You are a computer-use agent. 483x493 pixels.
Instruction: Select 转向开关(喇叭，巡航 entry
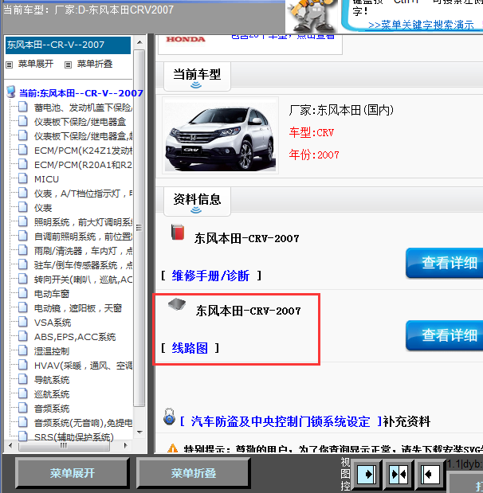tap(83, 280)
